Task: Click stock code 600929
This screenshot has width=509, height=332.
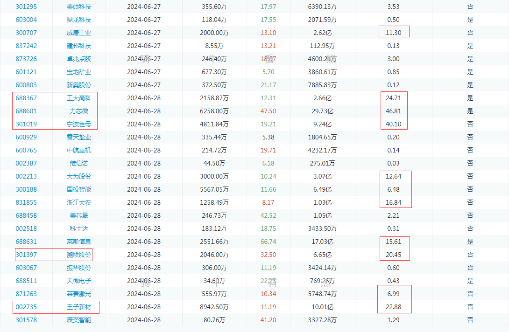Action: (x=26, y=137)
